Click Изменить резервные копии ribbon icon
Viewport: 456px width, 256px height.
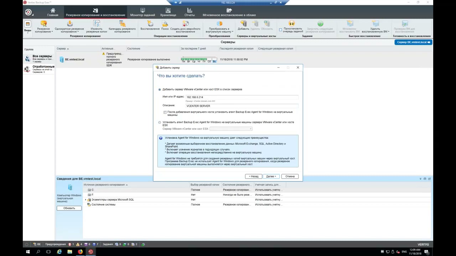click(x=97, y=27)
